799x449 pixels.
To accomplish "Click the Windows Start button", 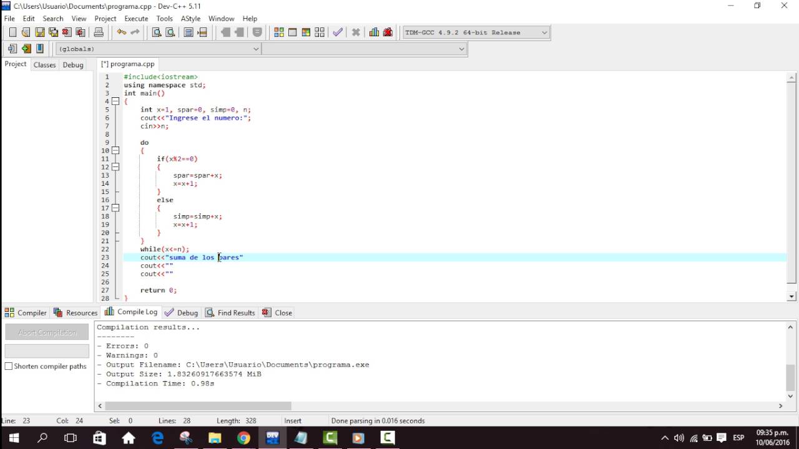I will pyautogui.click(x=14, y=438).
